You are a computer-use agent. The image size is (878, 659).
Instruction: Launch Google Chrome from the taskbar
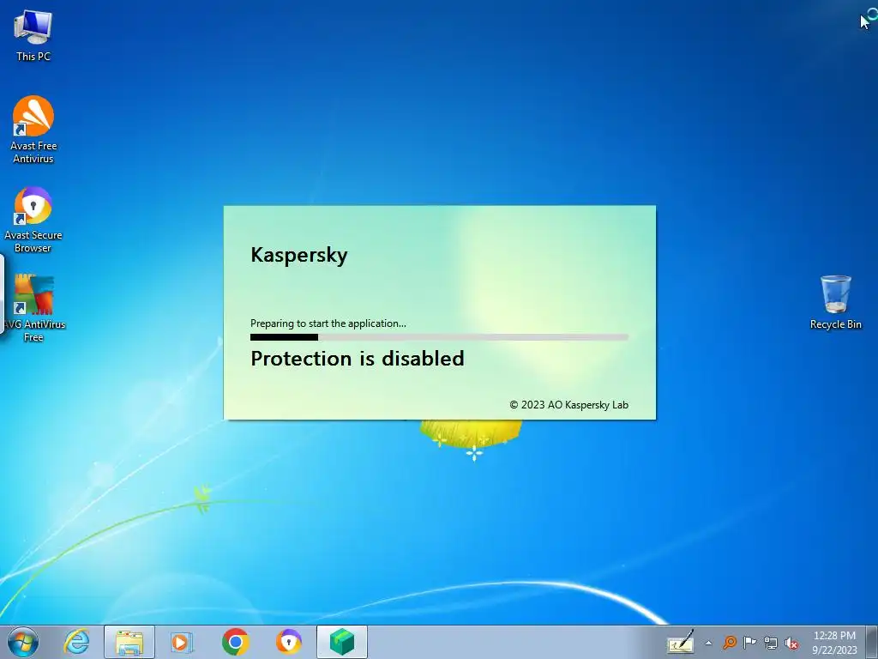235,642
